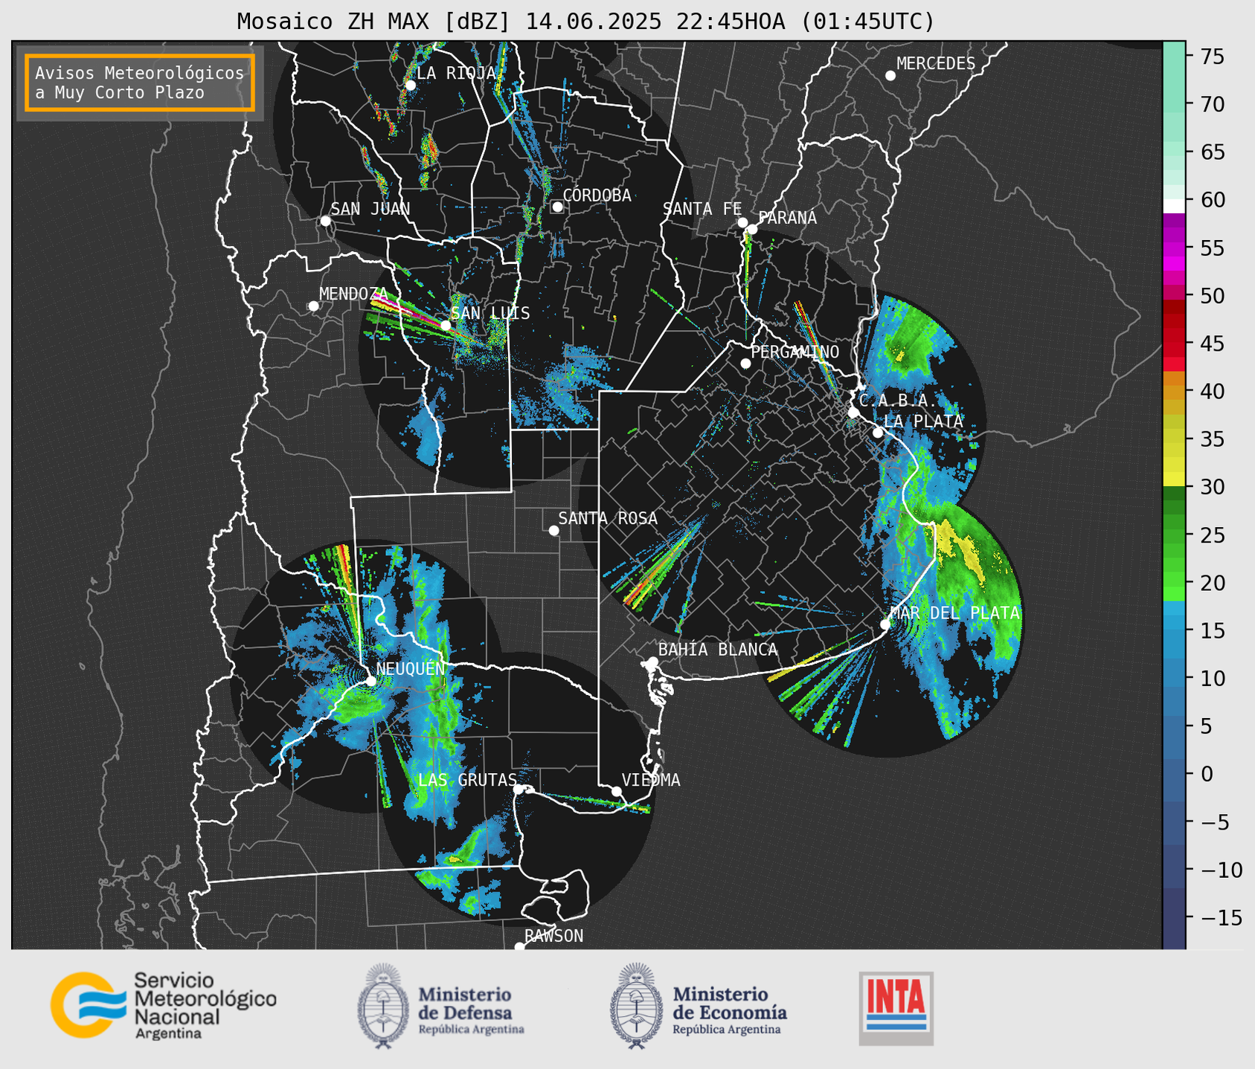Click the PERGAMINO city label

tap(795, 352)
